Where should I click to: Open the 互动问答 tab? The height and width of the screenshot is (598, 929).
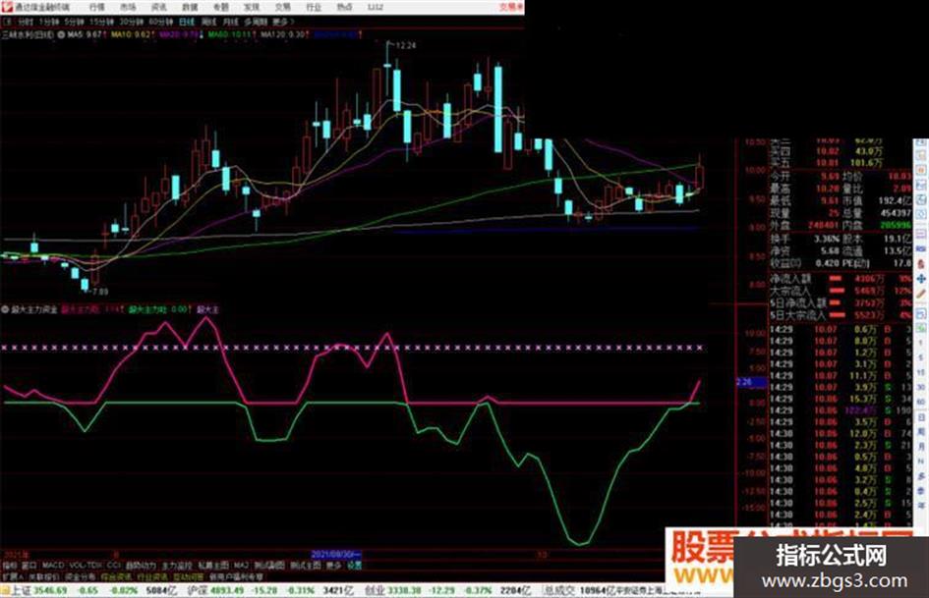click(188, 576)
